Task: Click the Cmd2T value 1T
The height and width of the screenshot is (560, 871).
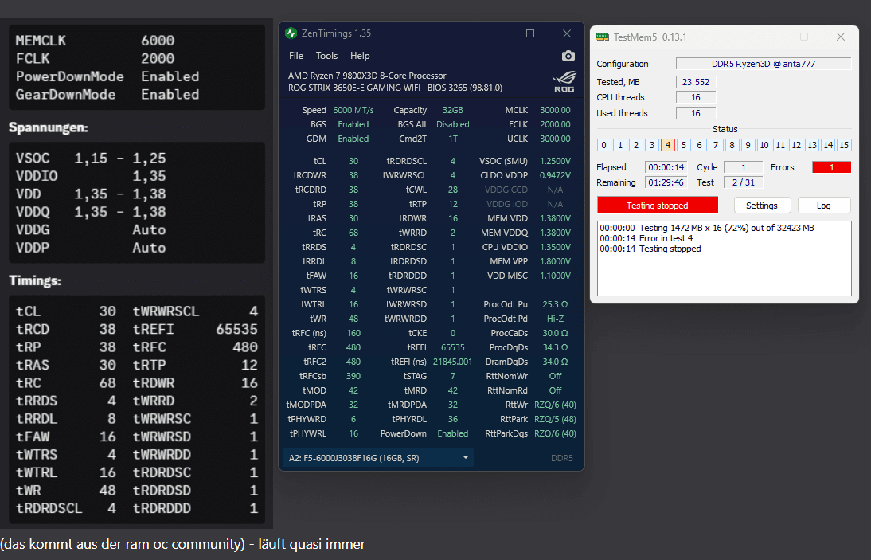Action: [x=453, y=139]
